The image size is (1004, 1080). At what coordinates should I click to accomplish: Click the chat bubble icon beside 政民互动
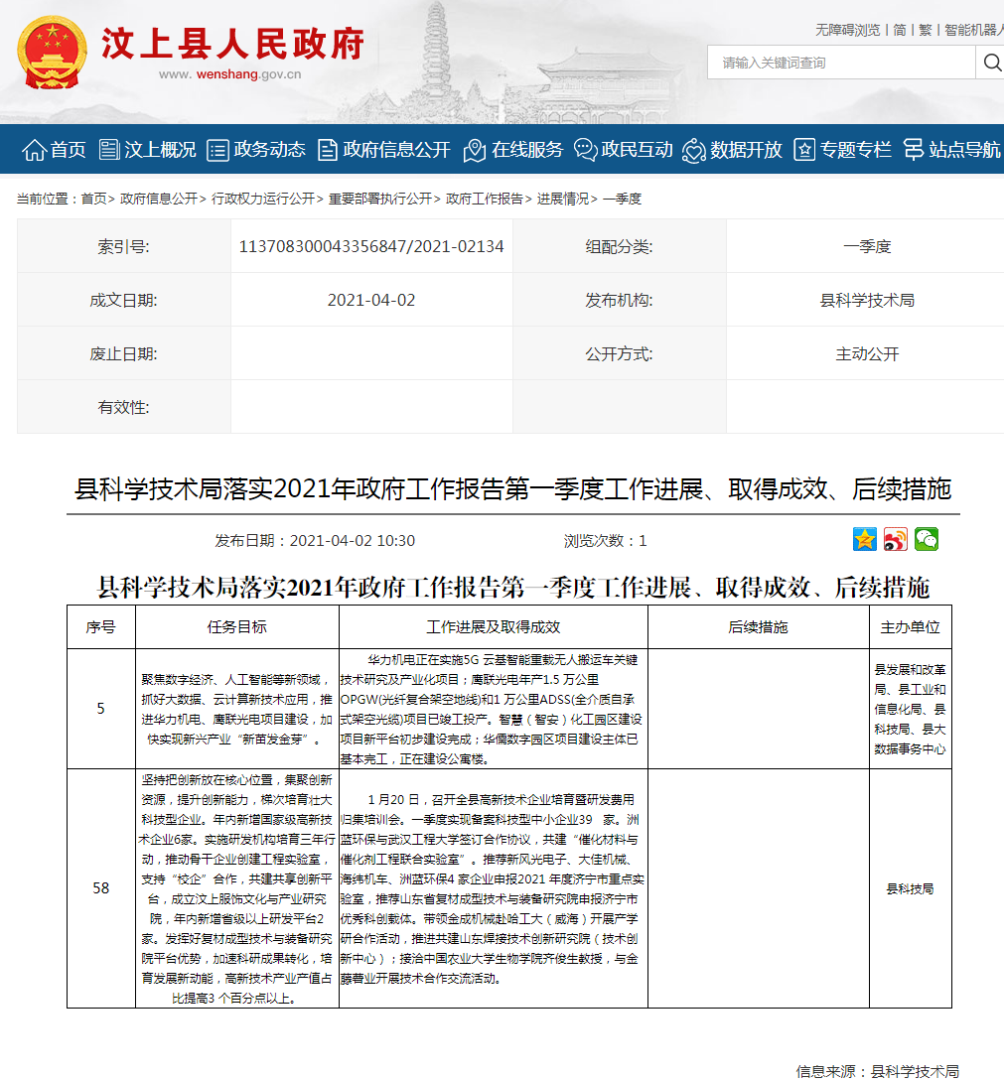point(585,150)
